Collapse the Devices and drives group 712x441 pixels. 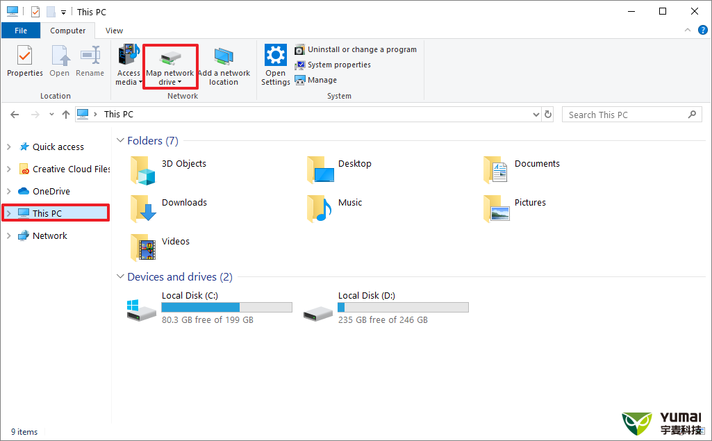click(x=120, y=277)
